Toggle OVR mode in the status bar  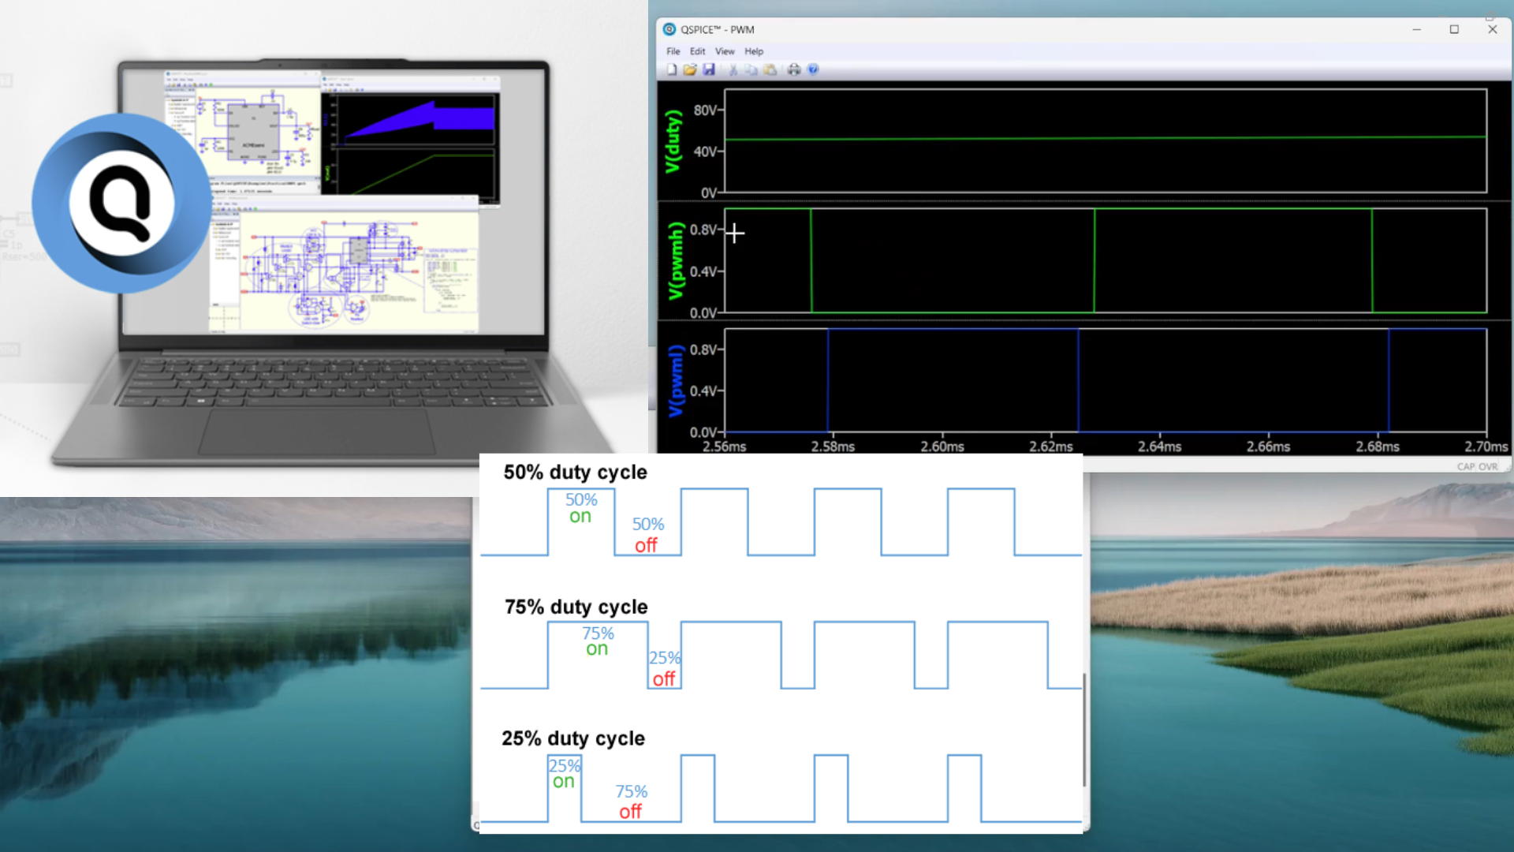tap(1489, 466)
